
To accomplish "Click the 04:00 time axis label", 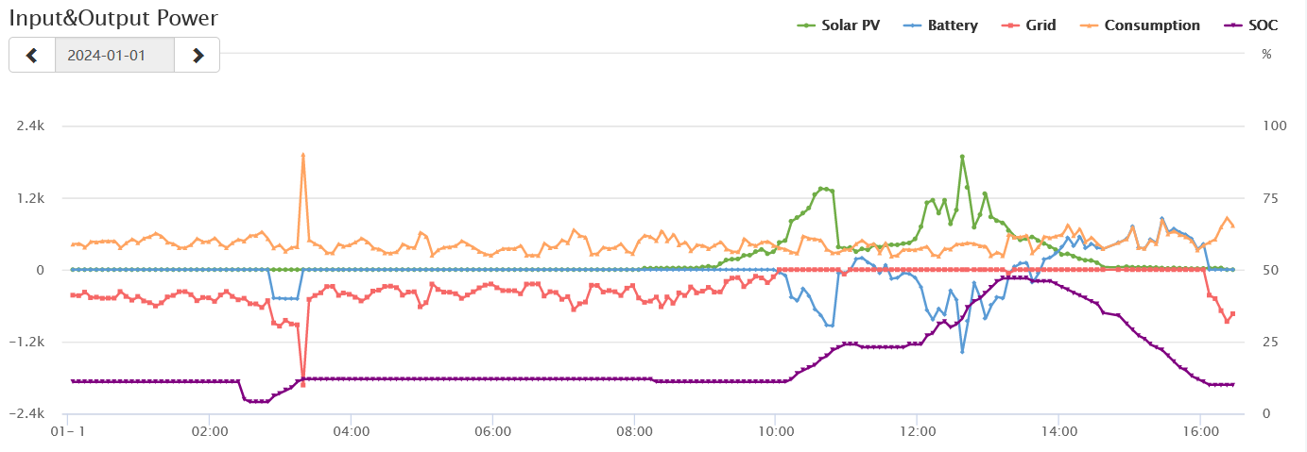I will pos(351,431).
